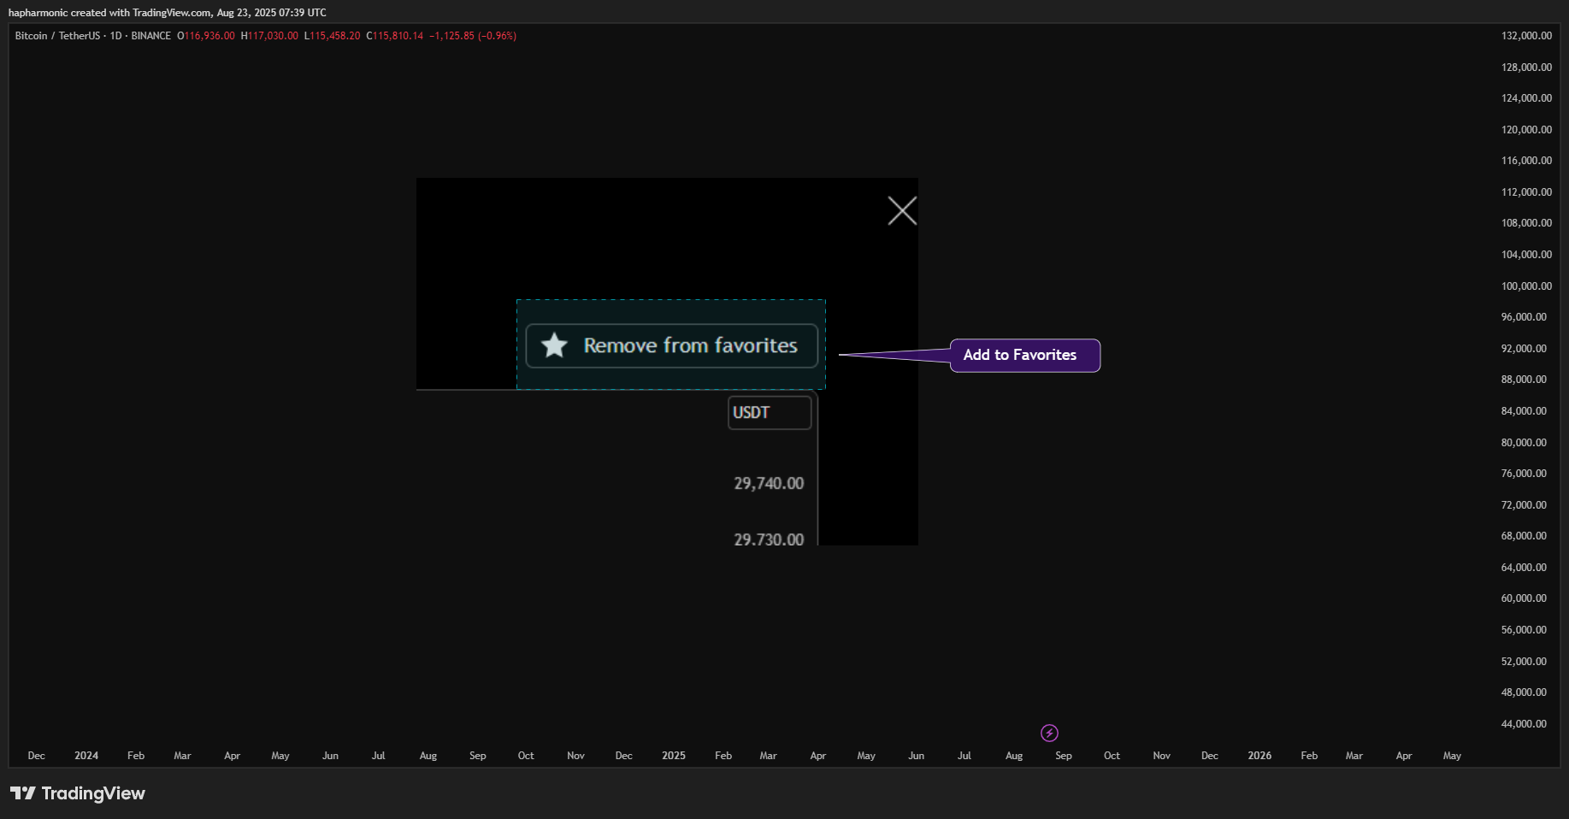Click the 2024 year label on time axis
This screenshot has height=819, width=1569.
pyautogui.click(x=86, y=756)
